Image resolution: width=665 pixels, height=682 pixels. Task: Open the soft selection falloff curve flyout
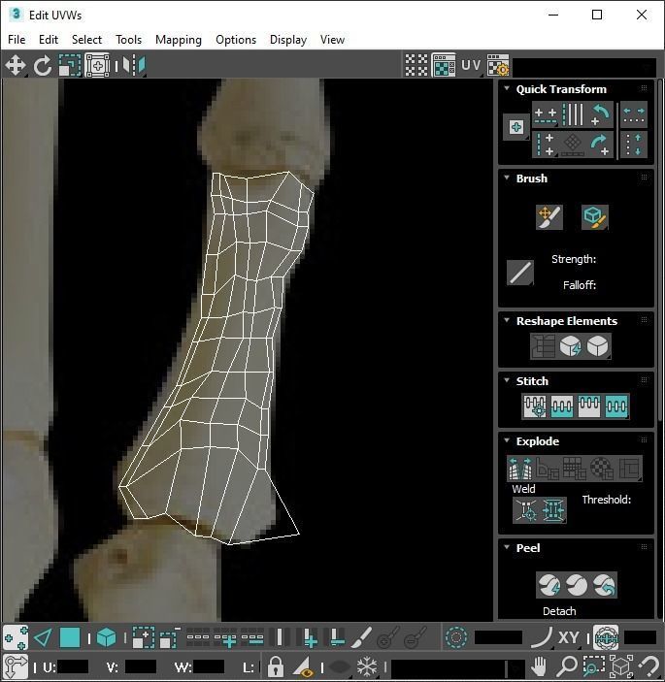pos(542,638)
